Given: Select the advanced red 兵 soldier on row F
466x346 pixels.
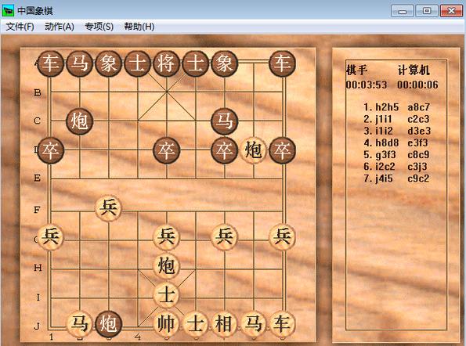Looking at the screenshot, I should click(109, 208).
